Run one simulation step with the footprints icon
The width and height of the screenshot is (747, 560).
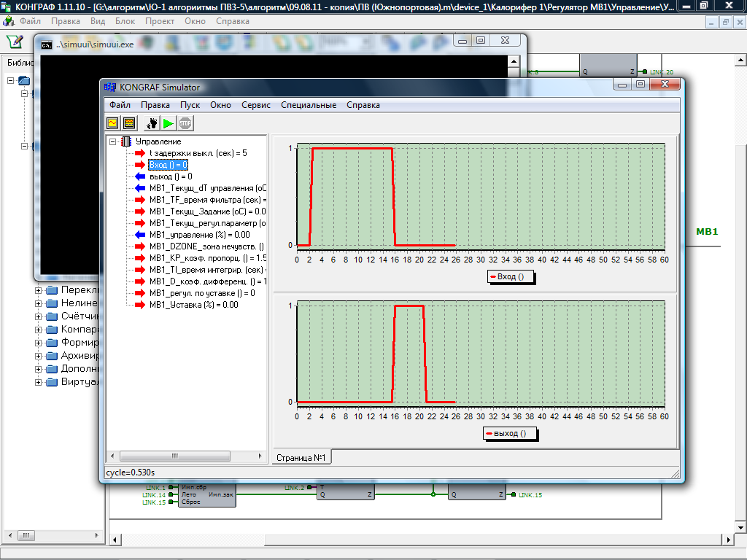click(x=152, y=123)
